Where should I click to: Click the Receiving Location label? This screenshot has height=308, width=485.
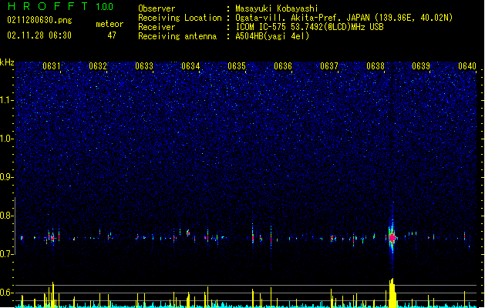[x=180, y=18]
